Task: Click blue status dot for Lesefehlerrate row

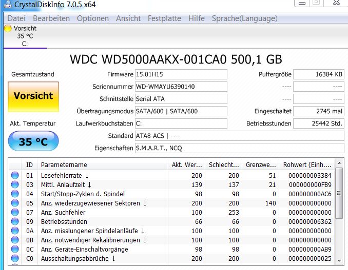Action: coord(15,175)
